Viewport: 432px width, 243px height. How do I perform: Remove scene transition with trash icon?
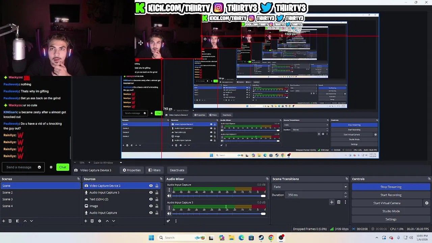coord(339,202)
